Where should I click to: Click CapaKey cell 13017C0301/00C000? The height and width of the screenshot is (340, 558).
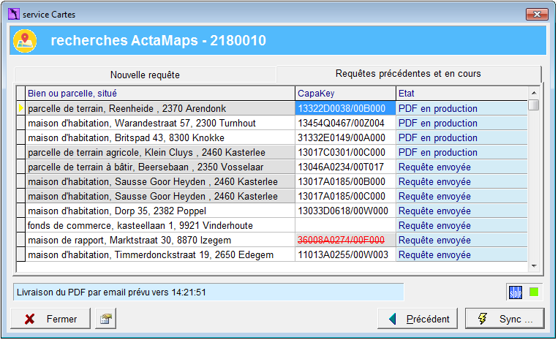[x=345, y=152]
